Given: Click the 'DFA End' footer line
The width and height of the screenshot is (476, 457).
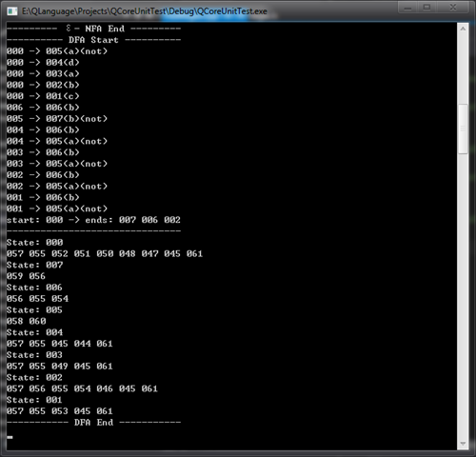Looking at the screenshot, I should [x=93, y=423].
